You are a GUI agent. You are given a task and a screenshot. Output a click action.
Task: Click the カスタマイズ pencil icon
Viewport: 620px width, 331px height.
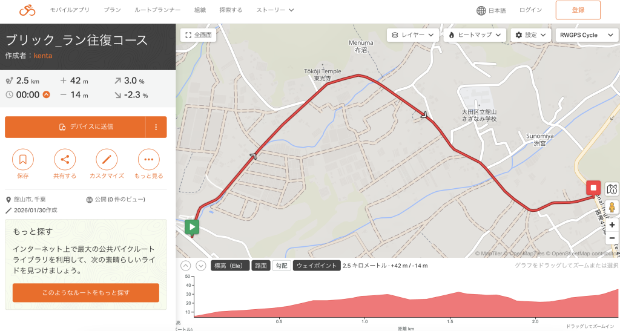click(107, 160)
